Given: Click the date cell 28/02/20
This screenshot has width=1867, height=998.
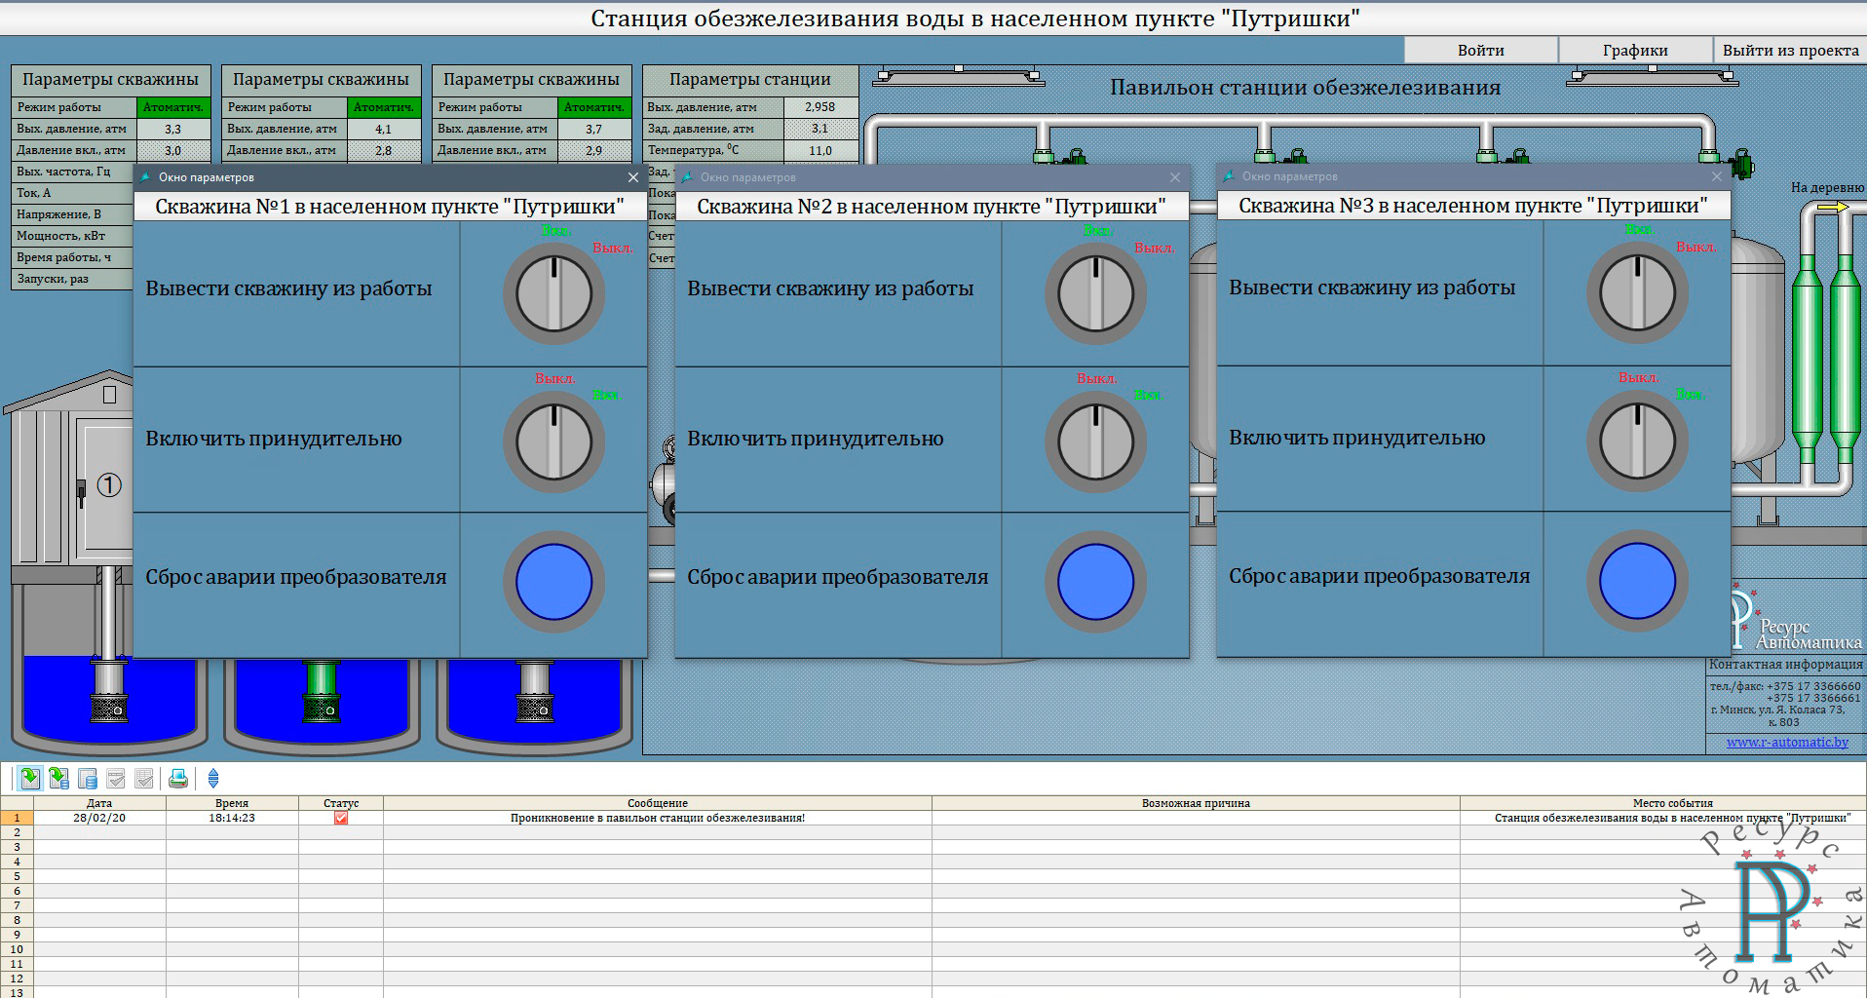Looking at the screenshot, I should [x=99, y=818].
